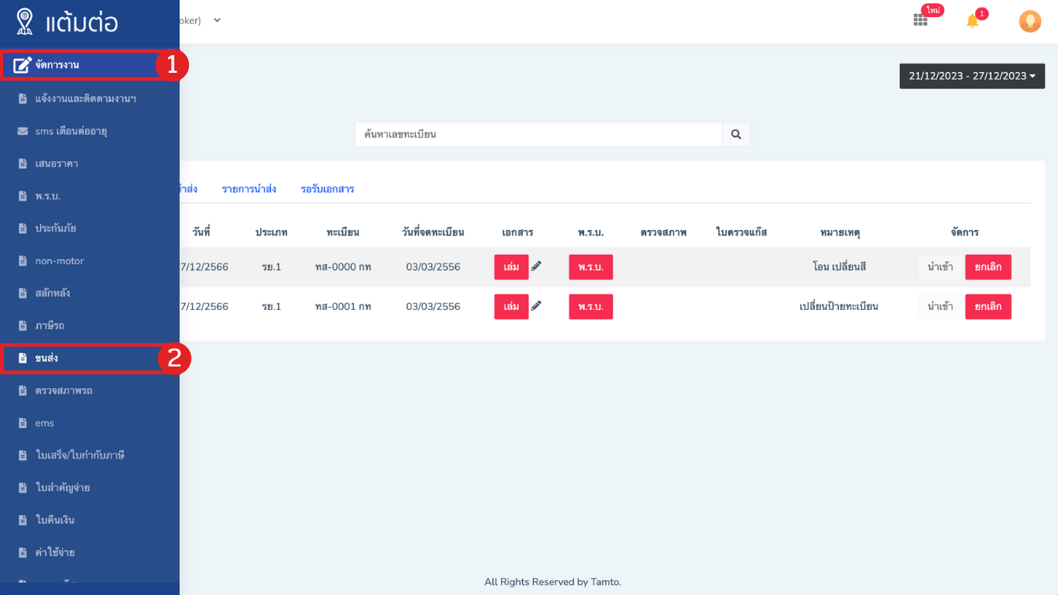
Task: Open ใบเสร็จ/ใบกำกับภาษี menu item
Action: pyautogui.click(x=80, y=456)
